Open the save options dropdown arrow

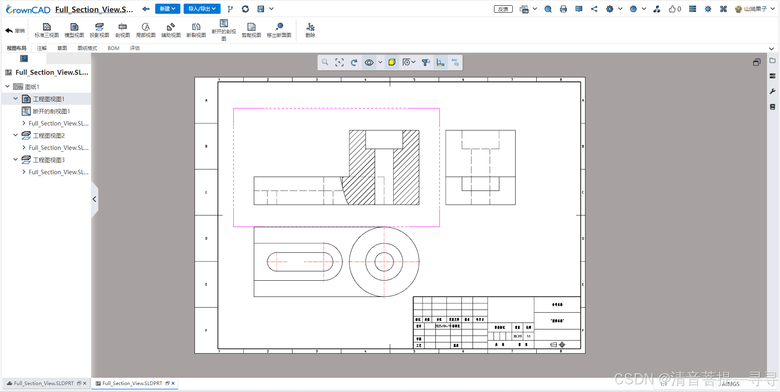tap(271, 9)
